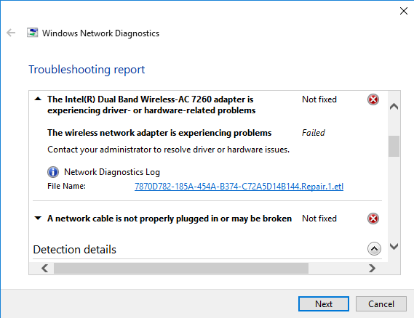This screenshot has width=414, height=318.
Task: Click the 'File Name:' label
Action: (66, 186)
